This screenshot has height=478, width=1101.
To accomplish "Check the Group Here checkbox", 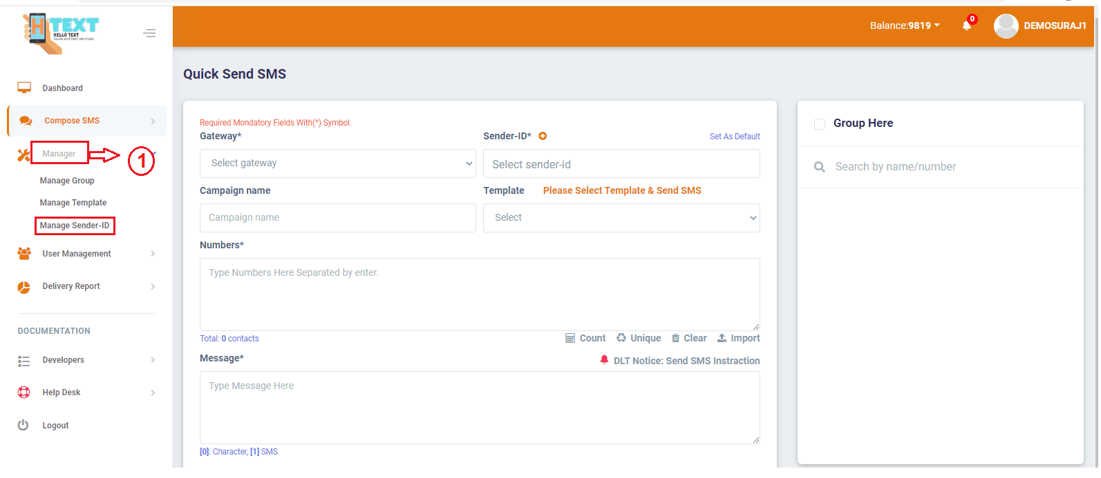I will click(820, 124).
